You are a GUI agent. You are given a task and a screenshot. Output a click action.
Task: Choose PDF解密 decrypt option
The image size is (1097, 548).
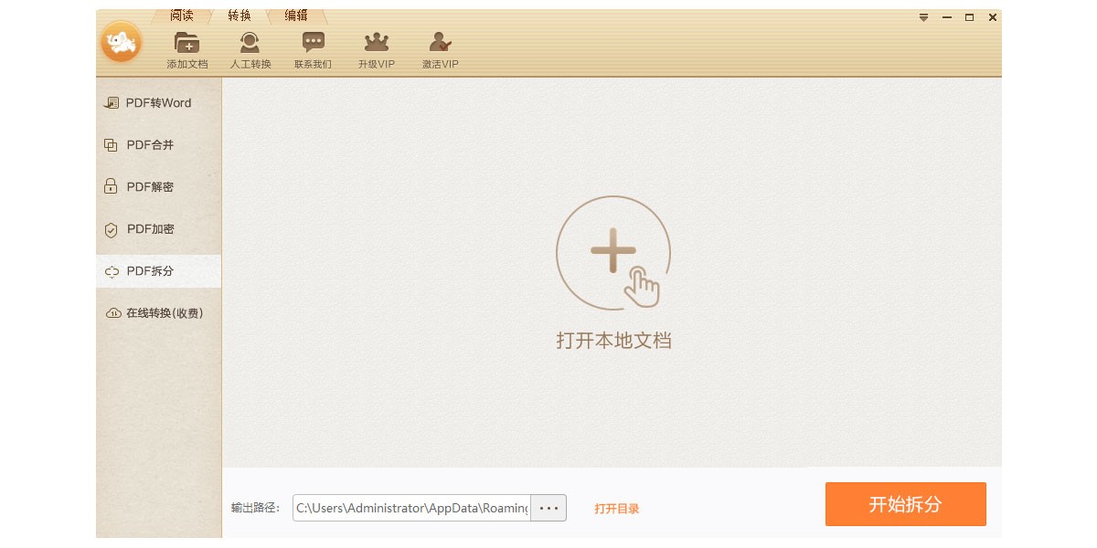click(149, 187)
